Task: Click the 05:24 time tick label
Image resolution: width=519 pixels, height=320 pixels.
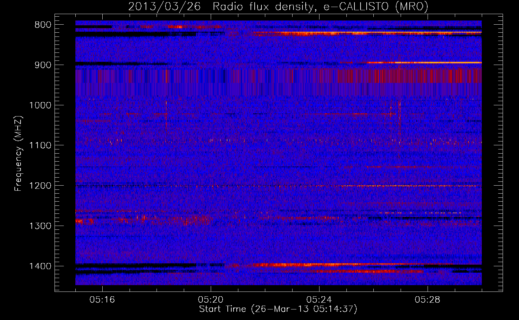Action: (319, 300)
